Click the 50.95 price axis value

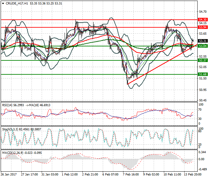pyautogui.click(x=203, y=90)
